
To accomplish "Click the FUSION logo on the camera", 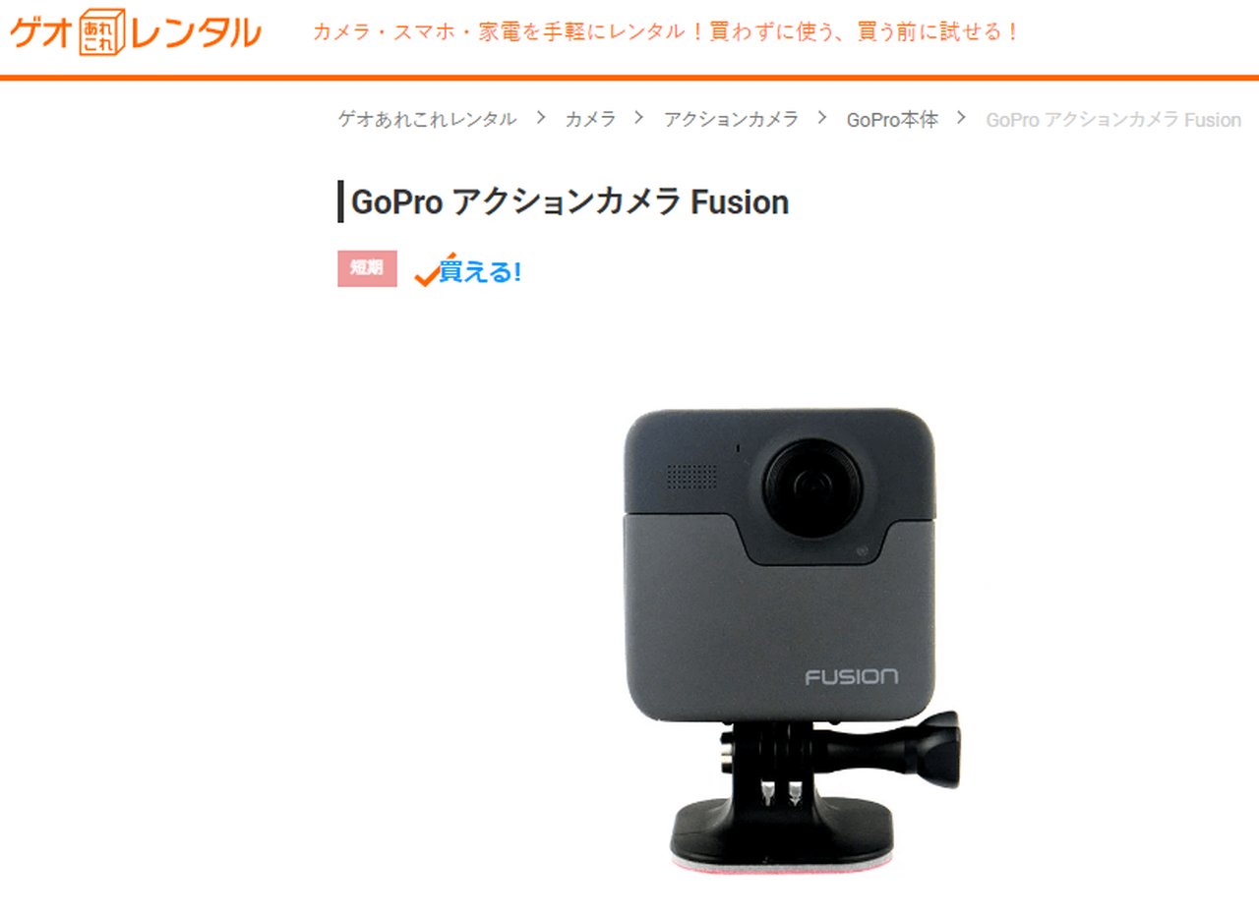I will [x=852, y=676].
